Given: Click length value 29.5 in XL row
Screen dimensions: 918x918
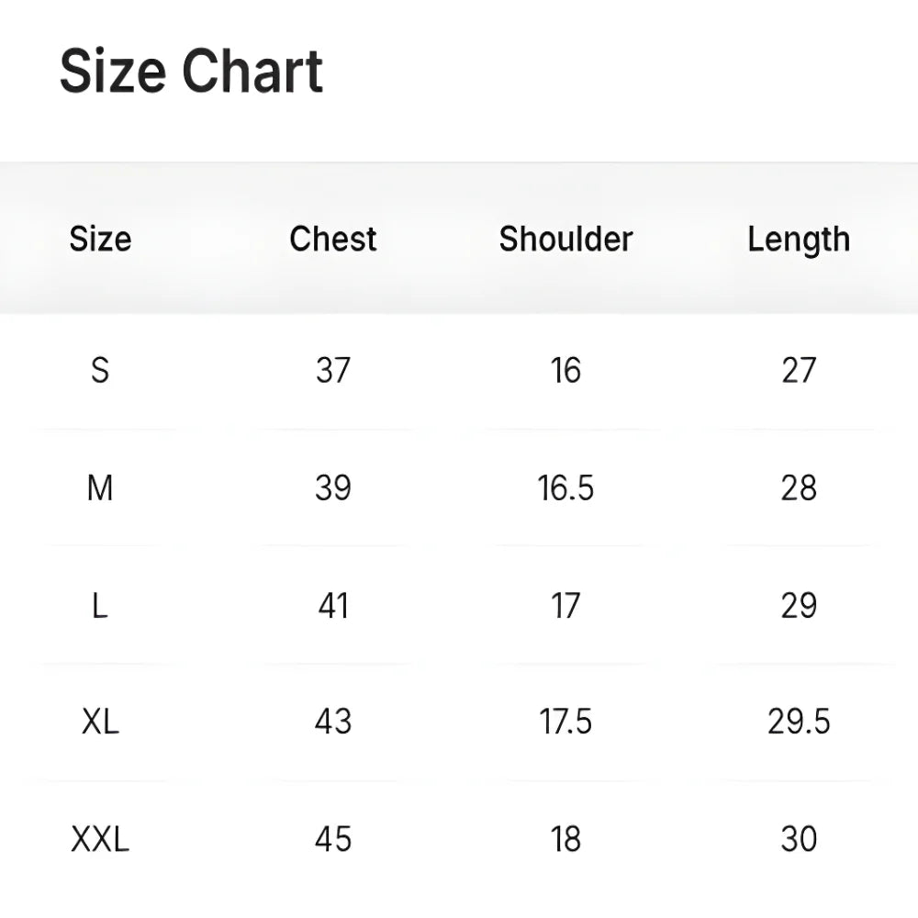Looking at the screenshot, I should coord(798,722).
